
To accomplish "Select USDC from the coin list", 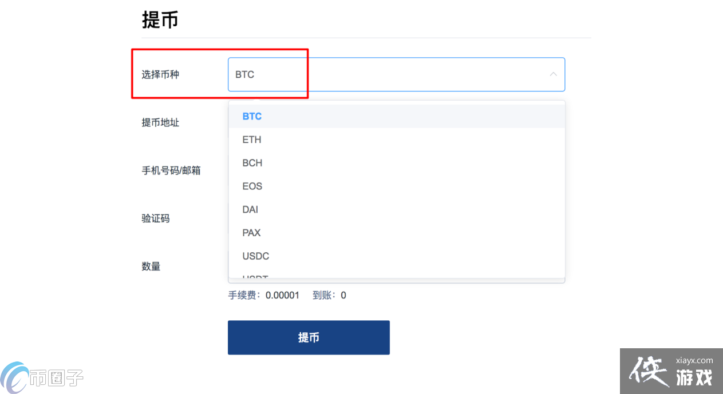I will (255, 256).
